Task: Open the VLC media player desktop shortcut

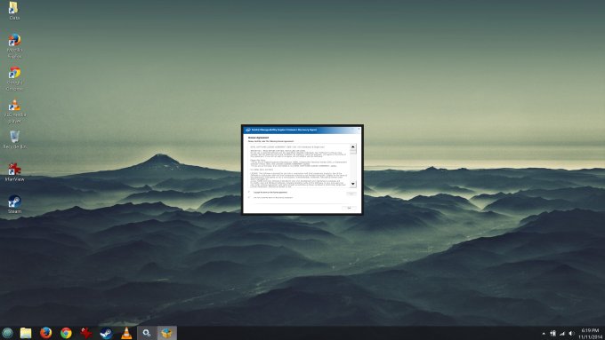Action: 14,111
